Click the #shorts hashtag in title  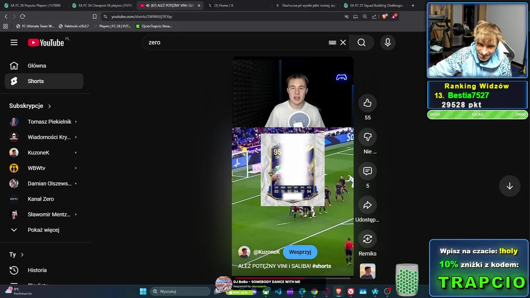tap(322, 266)
